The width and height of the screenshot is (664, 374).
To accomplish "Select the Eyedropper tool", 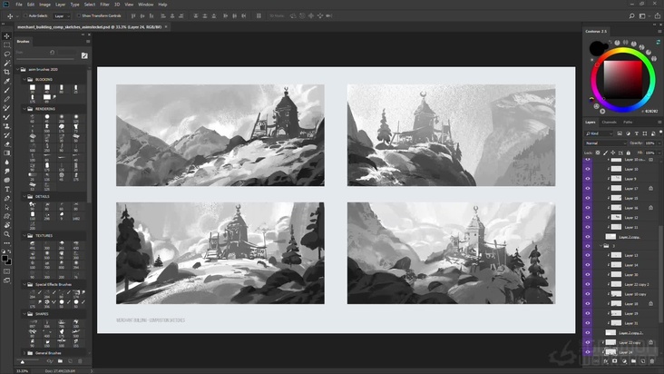I will click(6, 81).
